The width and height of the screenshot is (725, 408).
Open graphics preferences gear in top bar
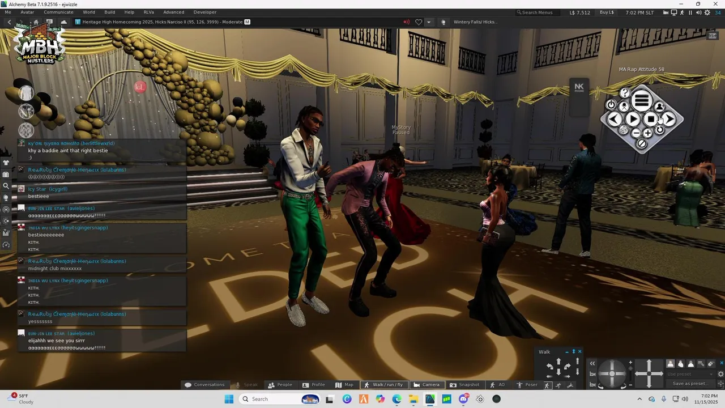(707, 12)
